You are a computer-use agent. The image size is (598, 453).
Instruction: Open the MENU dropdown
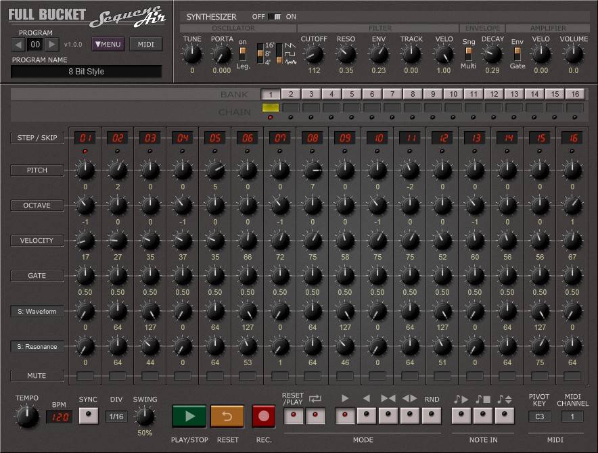[108, 45]
